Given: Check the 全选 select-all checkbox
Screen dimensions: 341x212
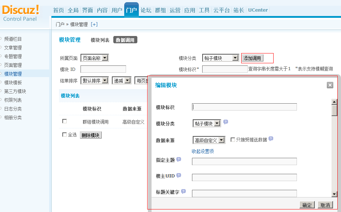Looking at the screenshot, I should pyautogui.click(x=64, y=135).
